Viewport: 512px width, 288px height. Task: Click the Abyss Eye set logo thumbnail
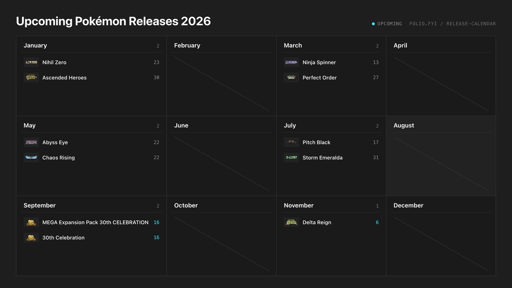(x=31, y=142)
